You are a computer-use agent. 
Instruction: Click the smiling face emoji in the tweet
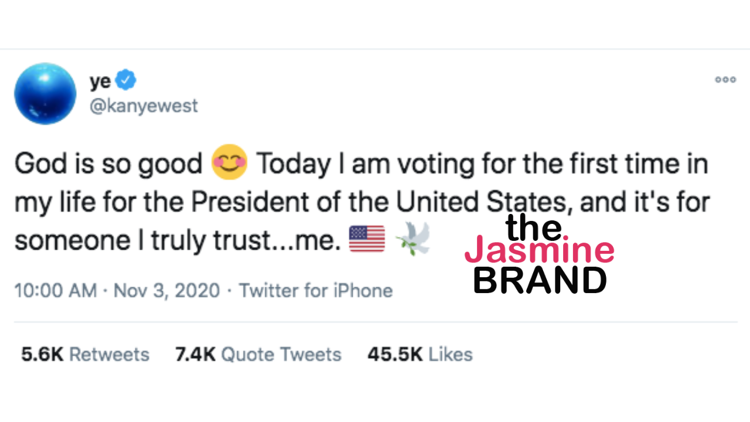pos(231,162)
